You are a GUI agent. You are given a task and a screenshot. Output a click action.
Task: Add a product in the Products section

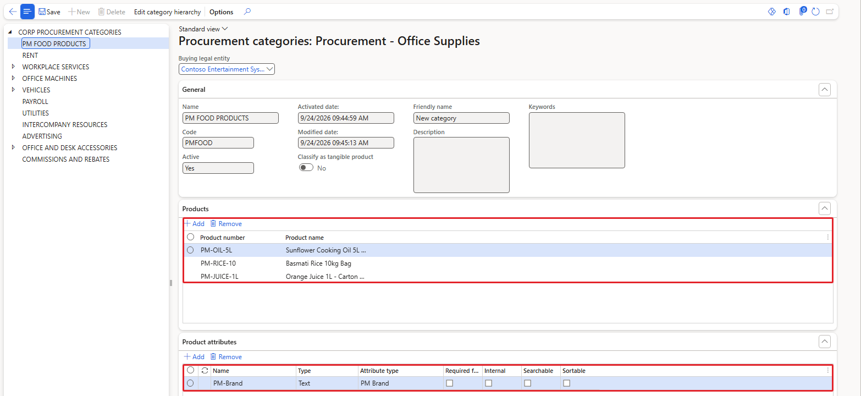tap(194, 224)
